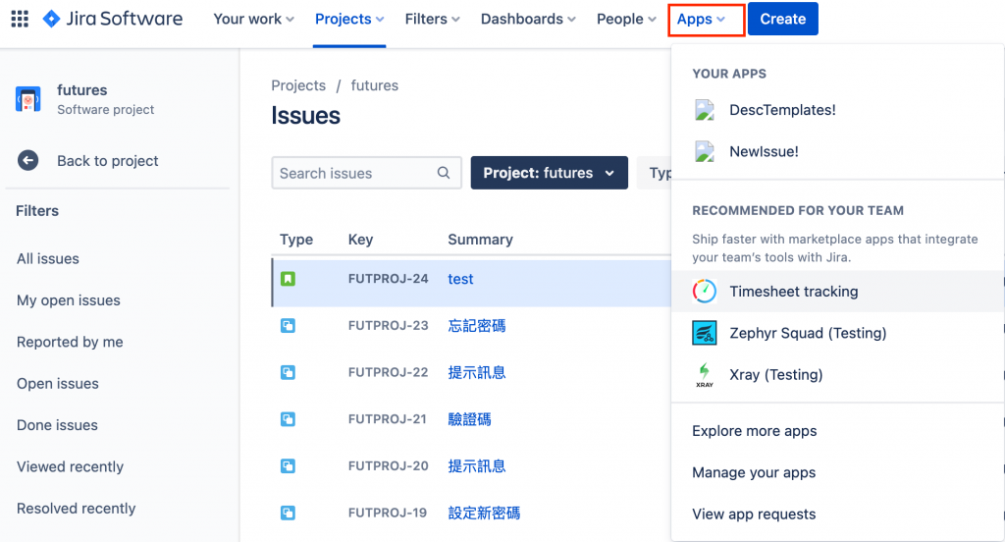Viewport: 1005px width, 542px height.
Task: Click the subtask icon for FUTPROJ-23
Action: pyautogui.click(x=288, y=326)
